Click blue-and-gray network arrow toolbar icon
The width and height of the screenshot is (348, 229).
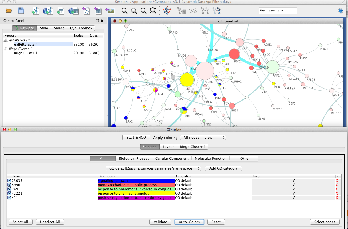(216, 11)
